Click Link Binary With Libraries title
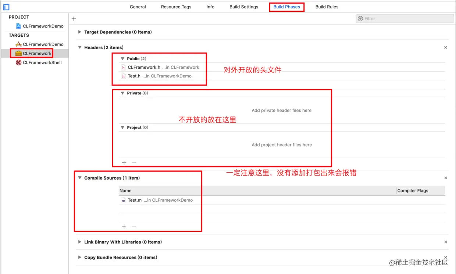Image resolution: width=456 pixels, height=274 pixels. [x=123, y=242]
